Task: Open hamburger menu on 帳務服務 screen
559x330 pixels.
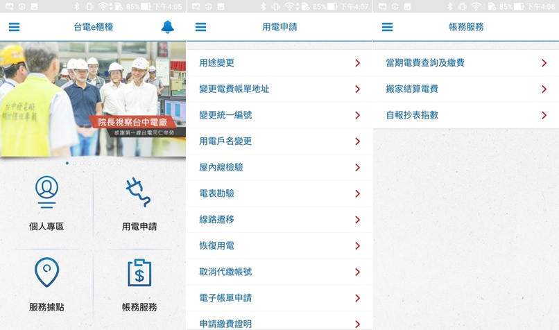Action: pos(387,27)
